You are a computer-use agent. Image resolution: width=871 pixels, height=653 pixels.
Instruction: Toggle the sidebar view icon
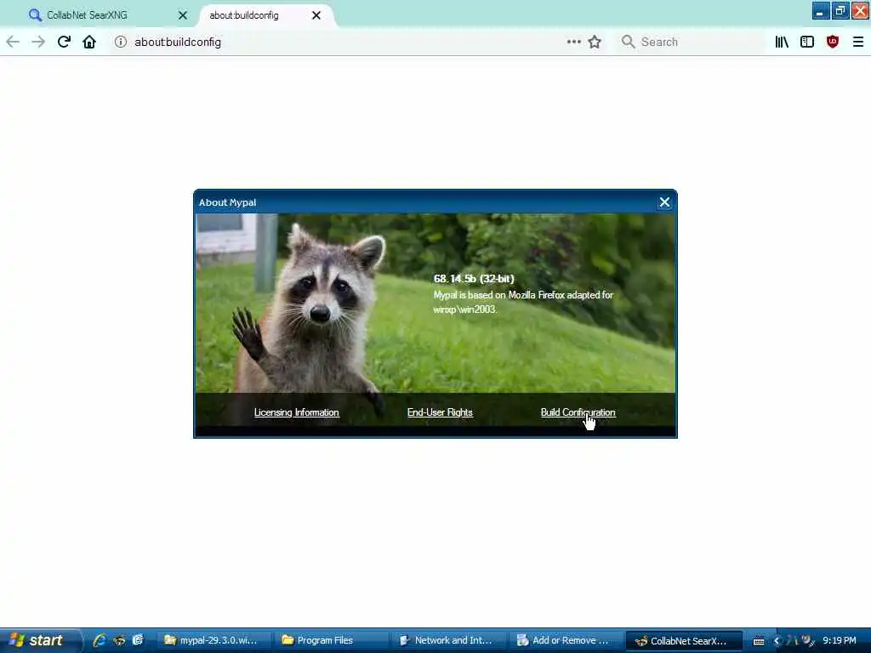[x=807, y=43]
